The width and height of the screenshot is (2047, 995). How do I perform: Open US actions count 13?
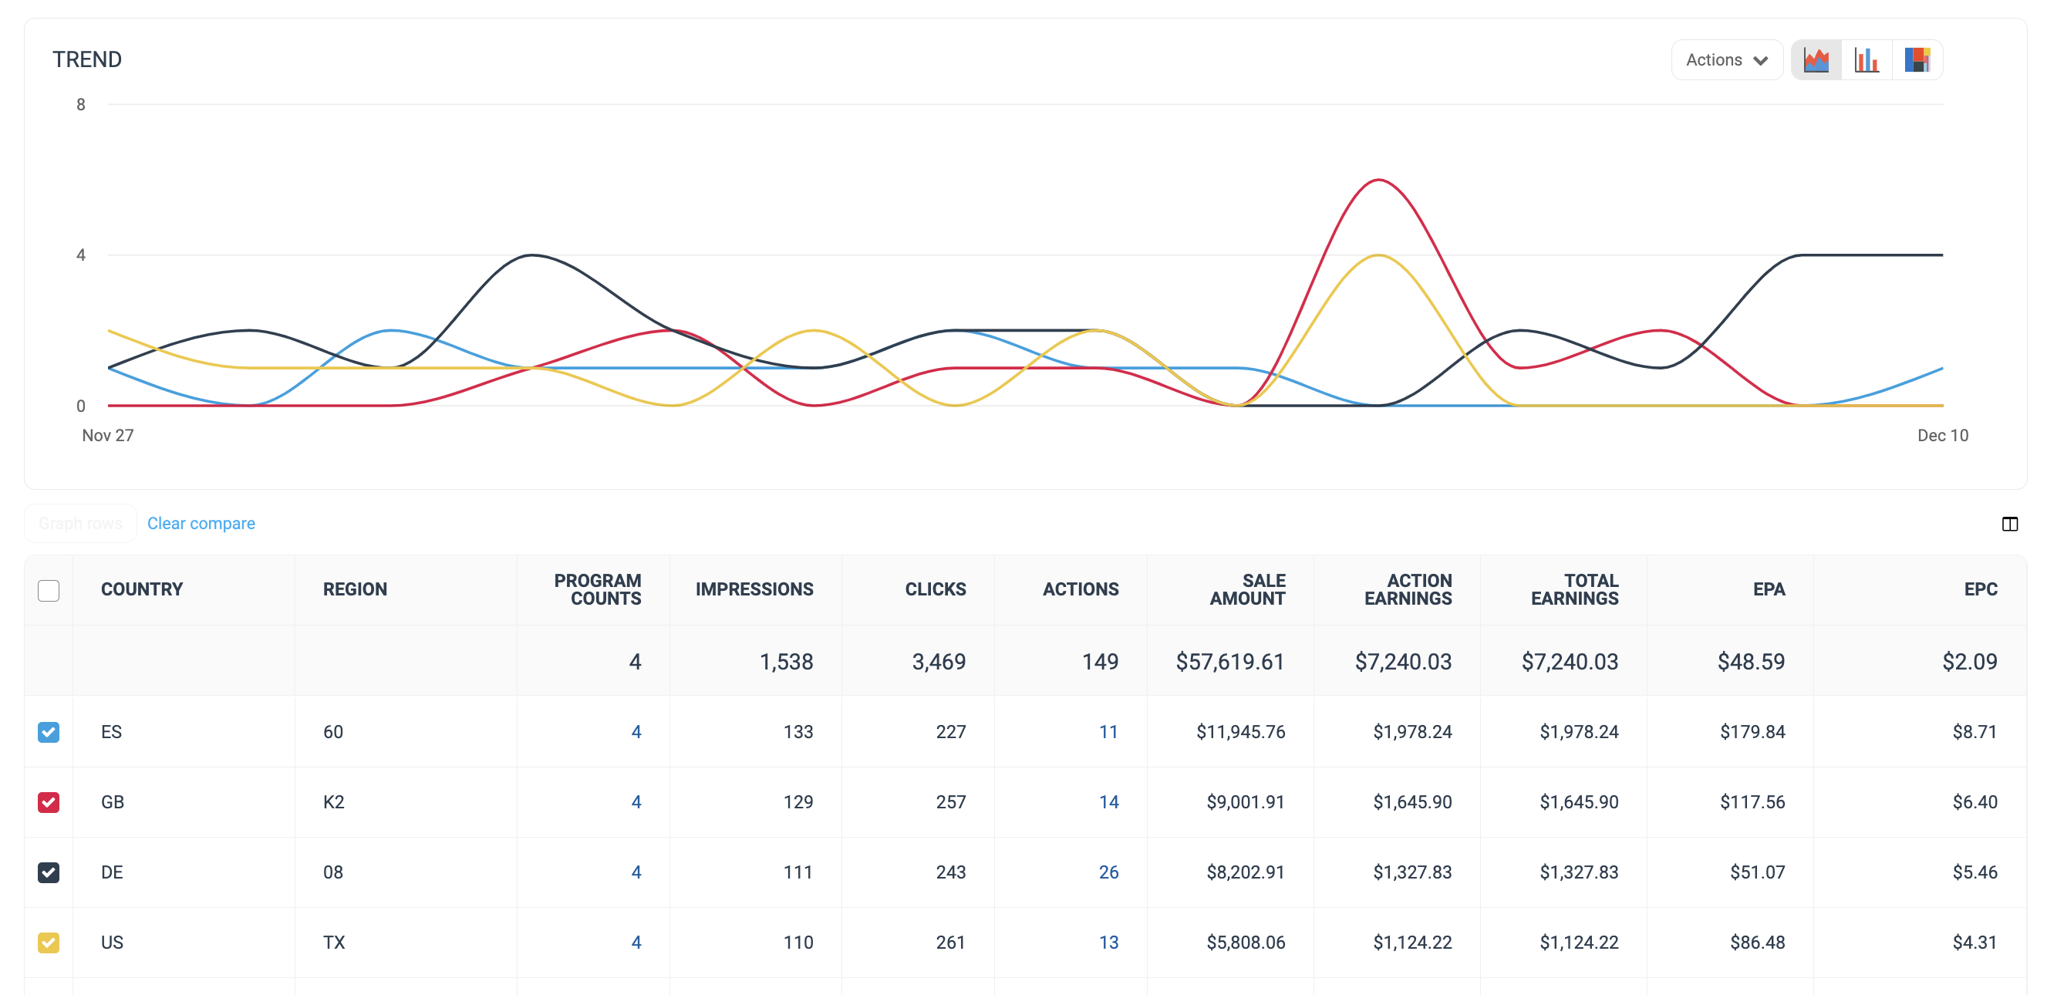[x=1108, y=943]
